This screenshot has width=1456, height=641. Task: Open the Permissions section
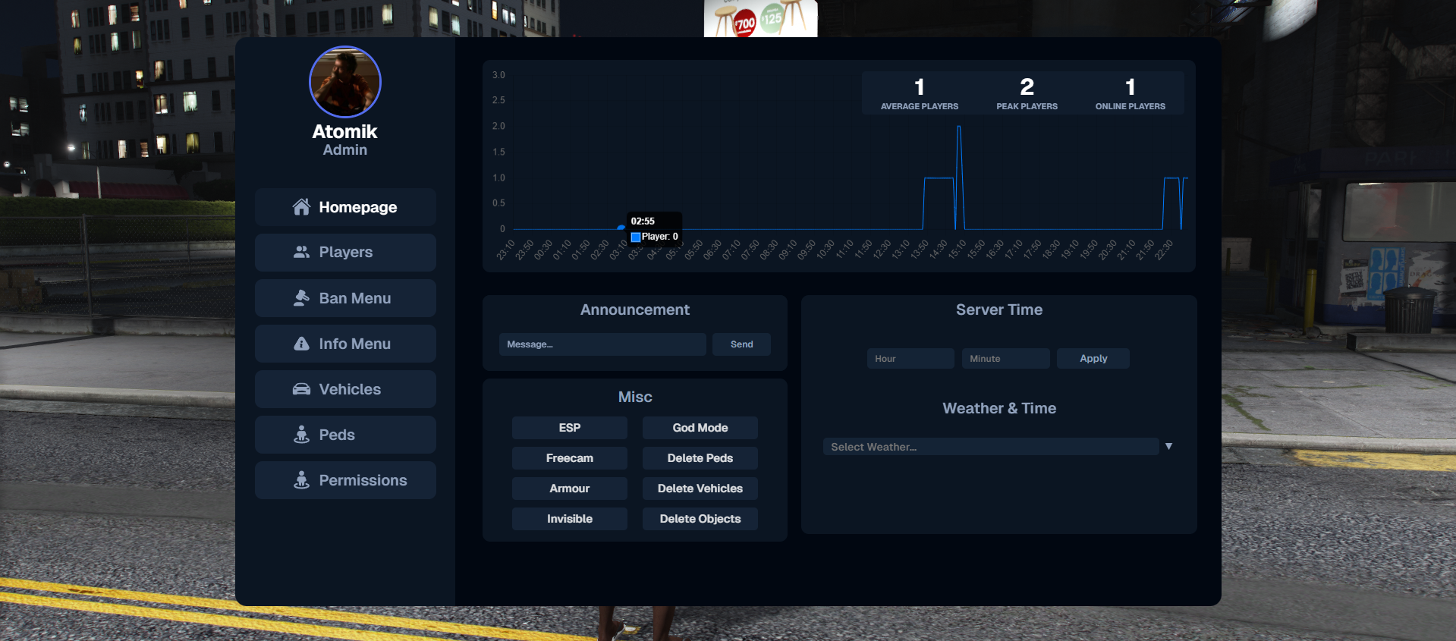coord(345,480)
